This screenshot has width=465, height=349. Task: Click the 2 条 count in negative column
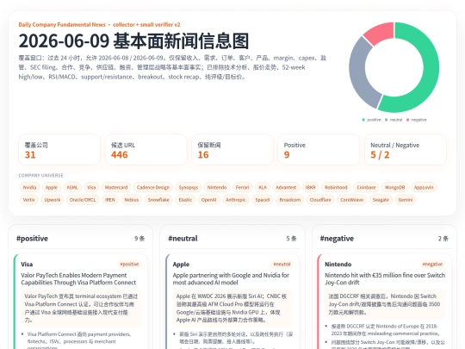pos(443,239)
